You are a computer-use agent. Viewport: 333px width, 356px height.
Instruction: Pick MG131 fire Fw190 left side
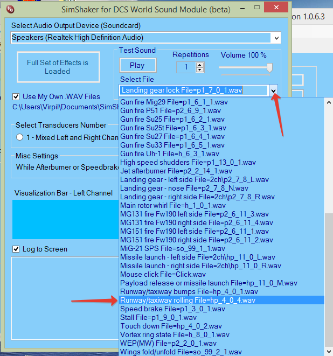point(221,214)
